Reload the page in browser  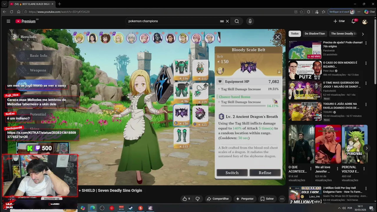click(11, 12)
